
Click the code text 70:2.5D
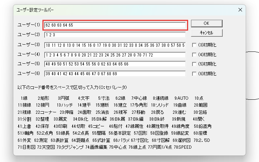tap(202, 140)
